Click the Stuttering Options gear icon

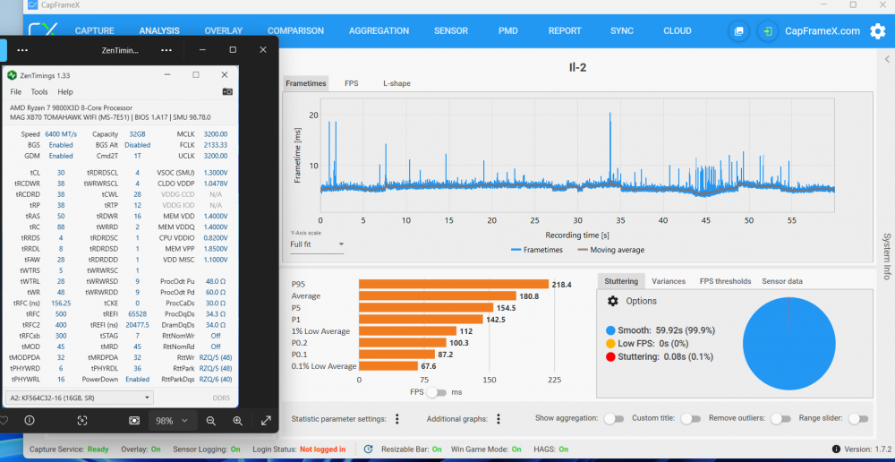point(613,302)
